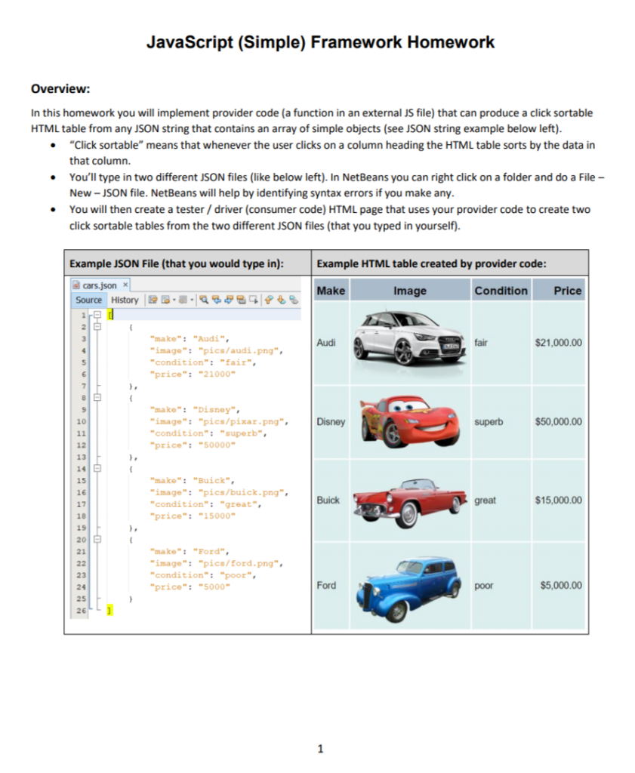
Task: Toggle the fold for the outer JSON array
Action: click(x=97, y=315)
